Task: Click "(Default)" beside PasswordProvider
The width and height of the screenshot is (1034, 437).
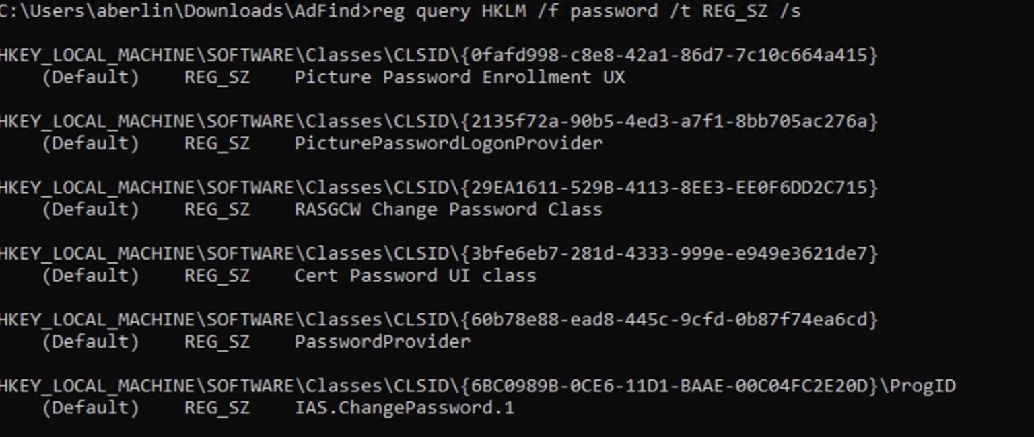Action: tap(90, 342)
